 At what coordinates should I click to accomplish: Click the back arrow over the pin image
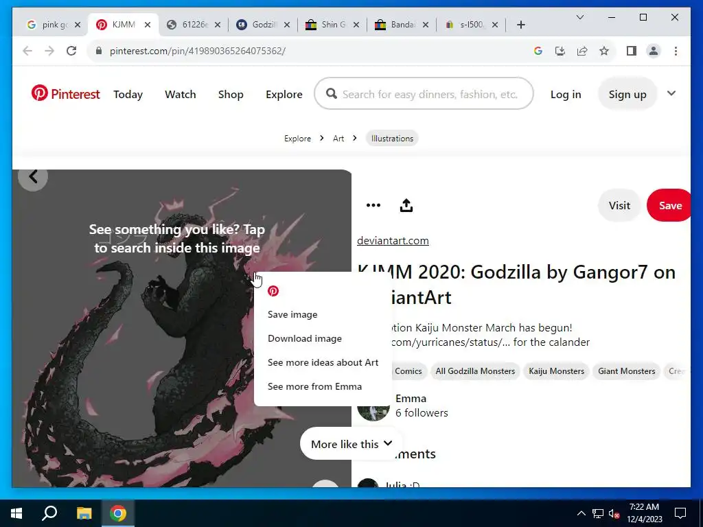(x=33, y=176)
